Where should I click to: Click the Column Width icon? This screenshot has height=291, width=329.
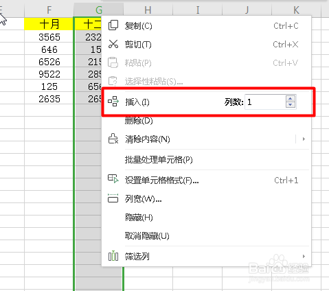113,198
